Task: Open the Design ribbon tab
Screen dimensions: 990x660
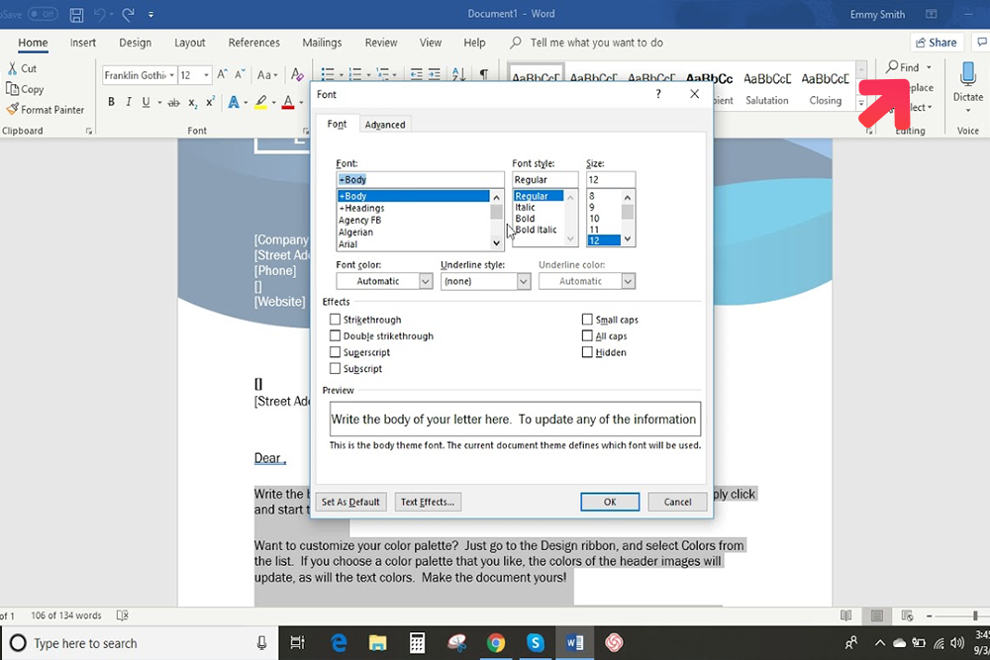Action: [x=135, y=43]
